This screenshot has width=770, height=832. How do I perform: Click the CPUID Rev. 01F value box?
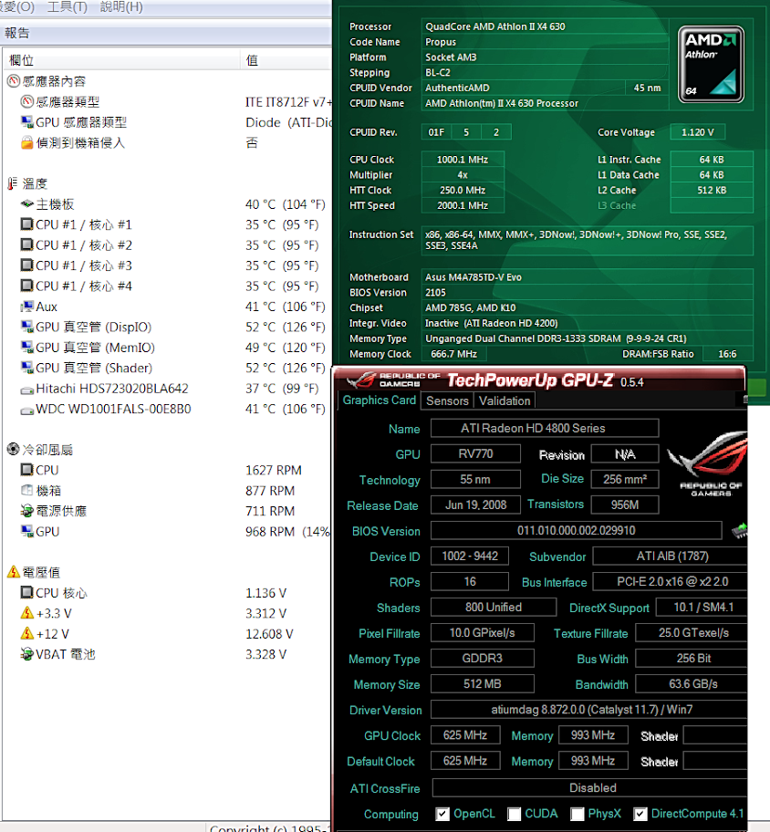[x=436, y=132]
